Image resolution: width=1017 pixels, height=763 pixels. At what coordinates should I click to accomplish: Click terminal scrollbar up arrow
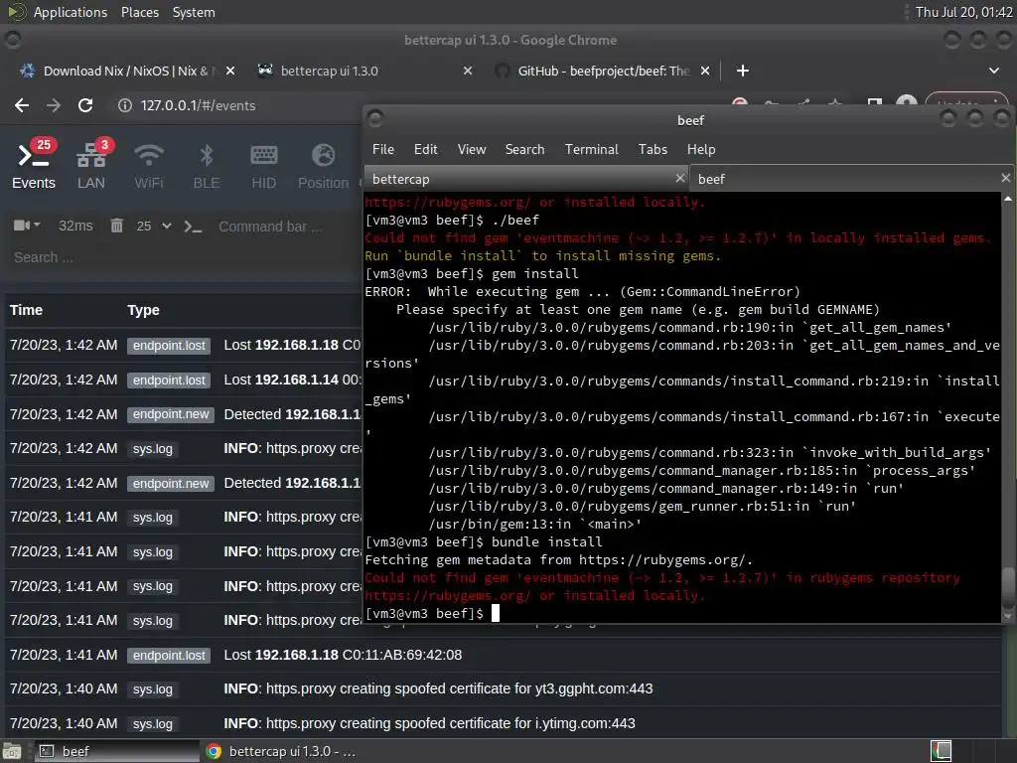click(x=1008, y=199)
